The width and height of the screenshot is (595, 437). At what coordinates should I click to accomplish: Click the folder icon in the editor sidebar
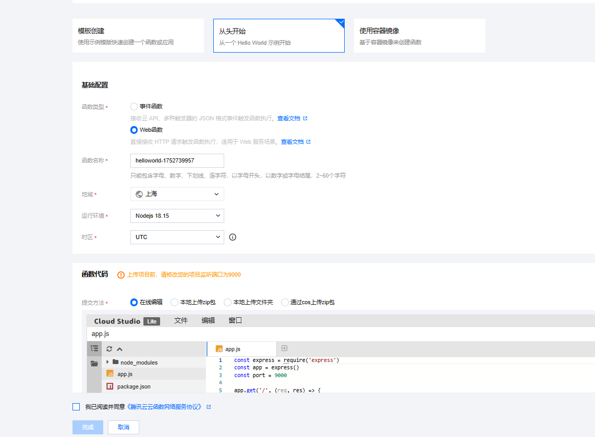coord(94,362)
